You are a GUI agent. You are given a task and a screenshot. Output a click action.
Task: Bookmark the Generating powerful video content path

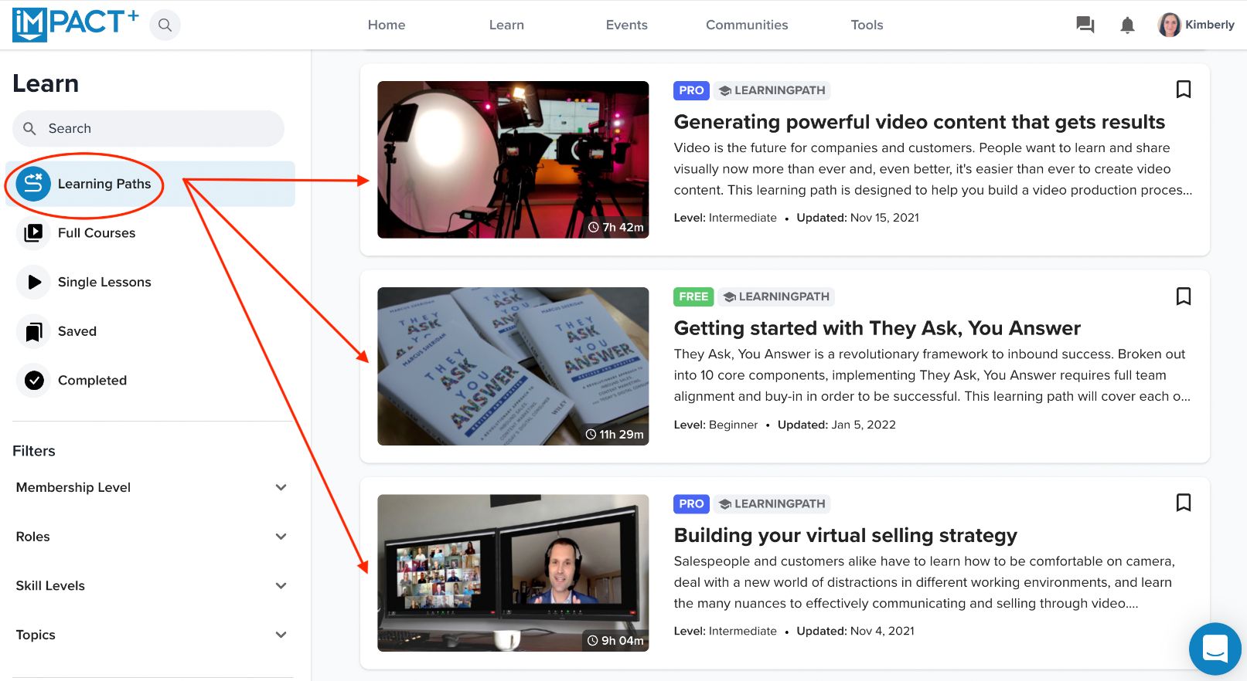[1183, 90]
